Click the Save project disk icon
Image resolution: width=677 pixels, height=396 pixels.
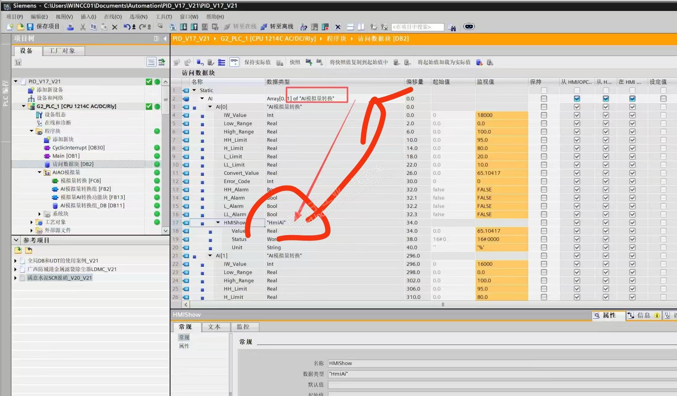pos(30,27)
